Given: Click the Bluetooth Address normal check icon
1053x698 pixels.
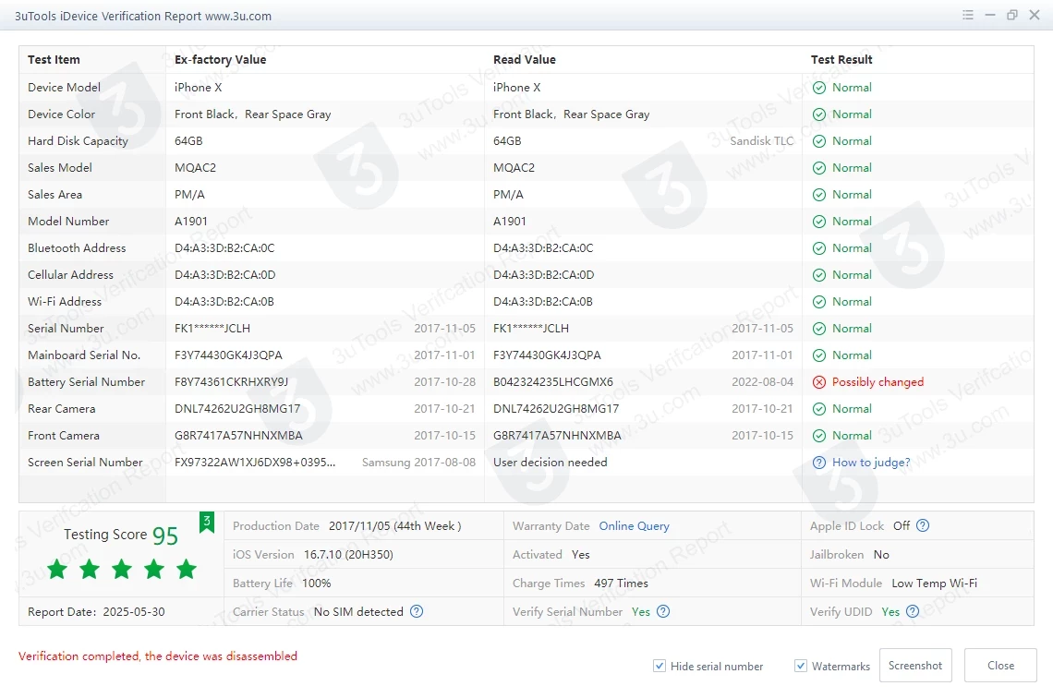Looking at the screenshot, I should tap(819, 248).
